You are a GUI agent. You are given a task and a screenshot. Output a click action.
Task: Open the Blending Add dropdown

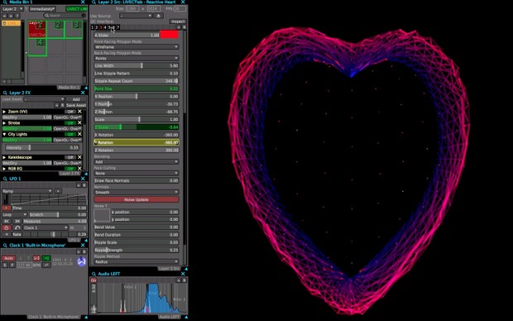point(136,161)
